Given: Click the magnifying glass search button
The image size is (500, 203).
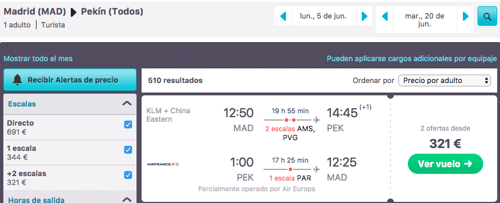Looking at the screenshot, I should click(487, 16).
